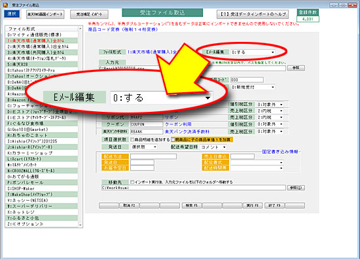Viewport: 360px width, 259px height.
Task: Select S:SHOP-Maker in the list
Action: coord(41,188)
